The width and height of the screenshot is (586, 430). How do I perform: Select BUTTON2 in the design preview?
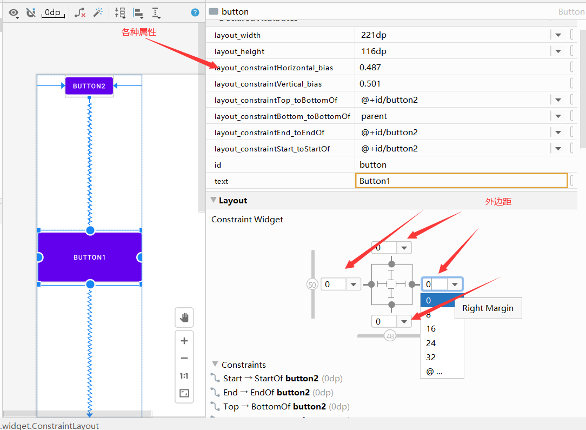tap(89, 86)
